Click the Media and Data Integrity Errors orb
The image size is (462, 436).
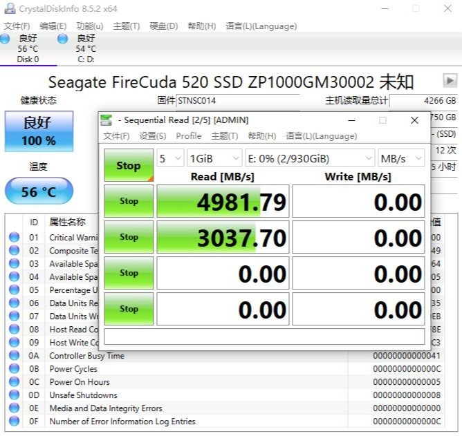point(14,408)
